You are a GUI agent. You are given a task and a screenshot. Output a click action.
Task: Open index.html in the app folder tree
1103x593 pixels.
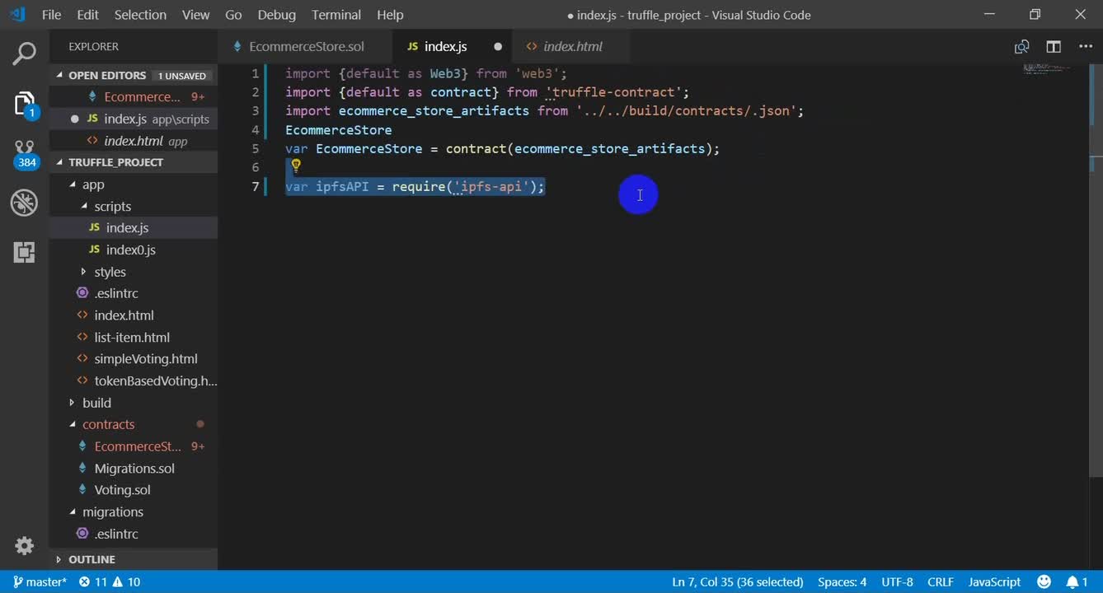[x=132, y=315]
